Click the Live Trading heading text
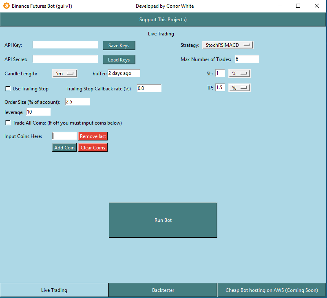327x298 pixels. point(161,34)
